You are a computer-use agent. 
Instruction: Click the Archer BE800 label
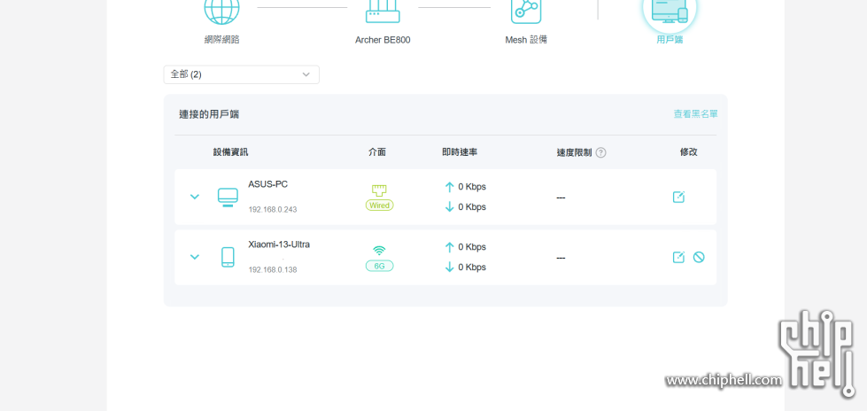(x=383, y=40)
